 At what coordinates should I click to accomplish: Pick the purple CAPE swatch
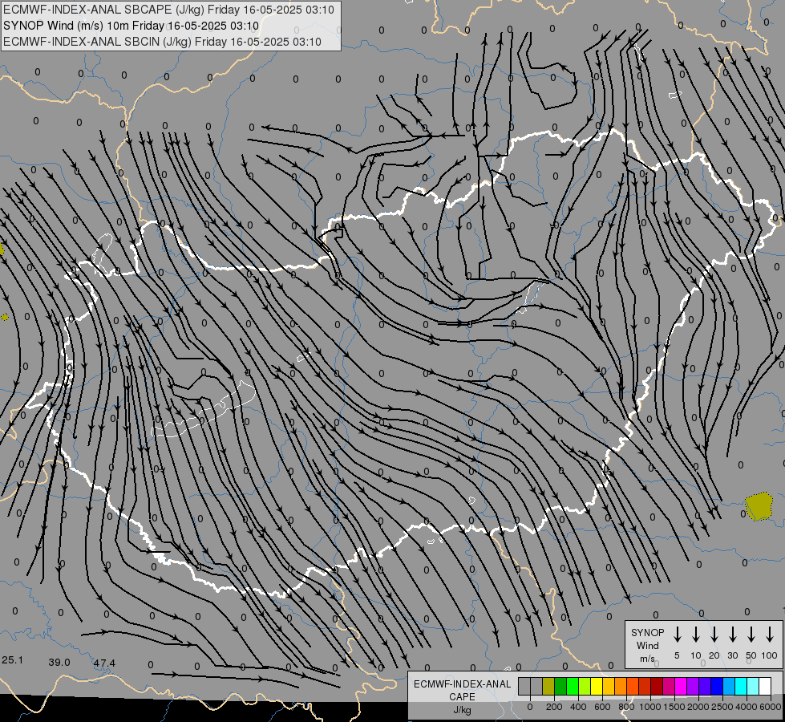point(693,686)
